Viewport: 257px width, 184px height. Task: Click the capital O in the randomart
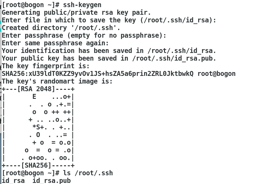click(x=38, y=135)
